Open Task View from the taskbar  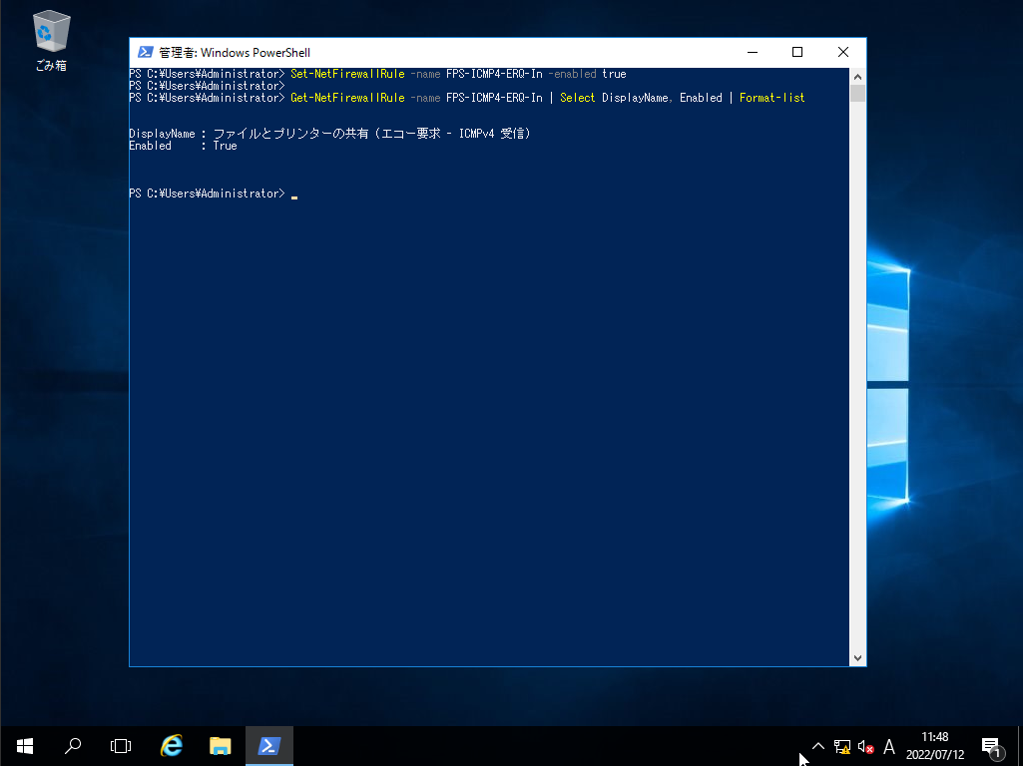point(121,745)
